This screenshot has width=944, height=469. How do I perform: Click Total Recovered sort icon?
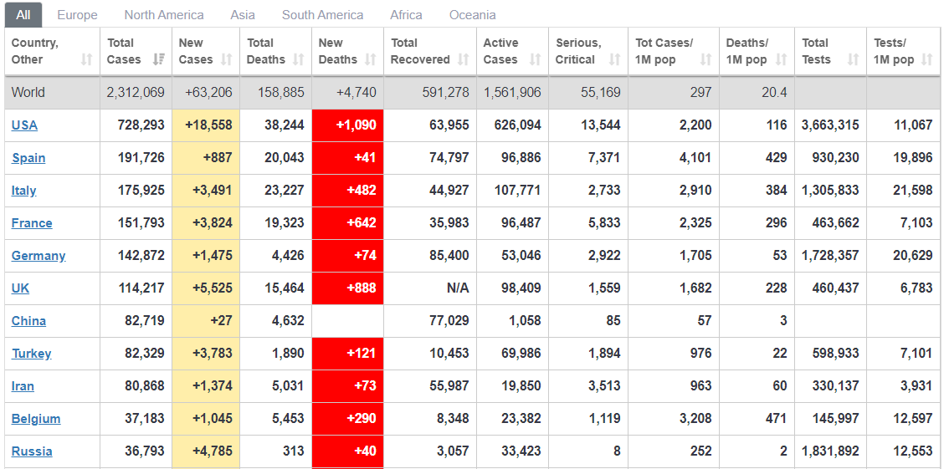pyautogui.click(x=464, y=59)
